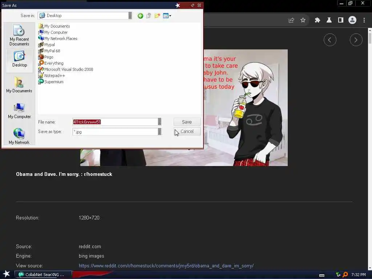Select Microsoft Visual Studio 2008 shortcut
This screenshot has height=279, width=372.
click(66, 69)
